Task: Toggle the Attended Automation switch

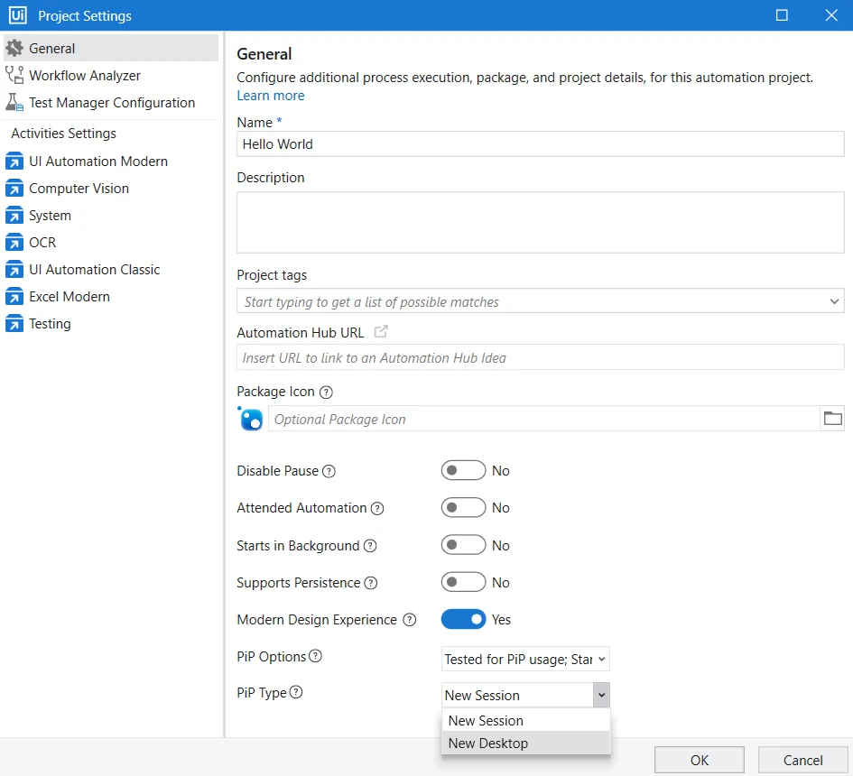Action: [x=463, y=508]
